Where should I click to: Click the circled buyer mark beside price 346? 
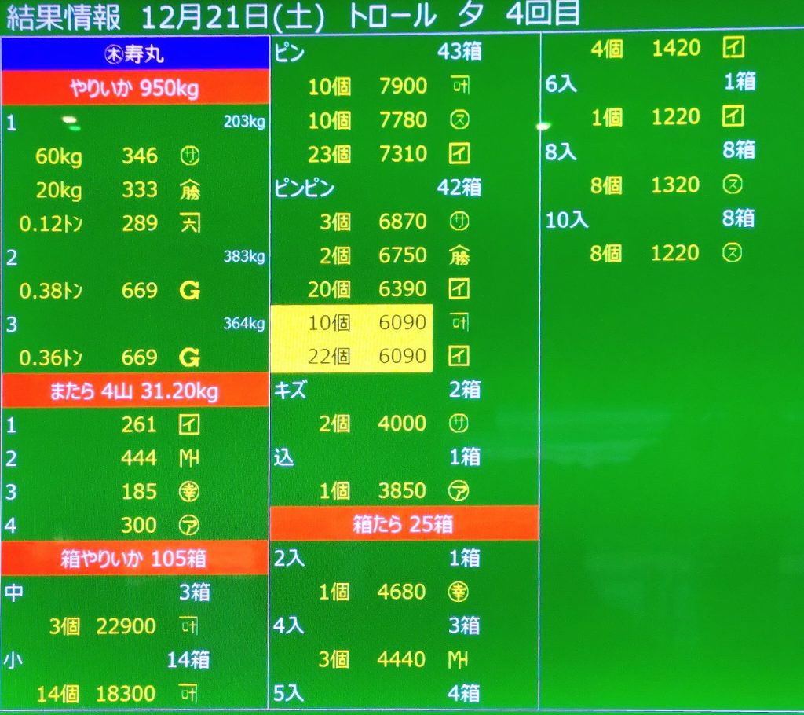click(x=189, y=156)
